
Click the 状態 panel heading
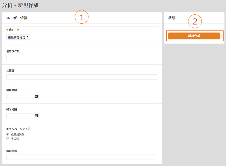tap(172, 18)
